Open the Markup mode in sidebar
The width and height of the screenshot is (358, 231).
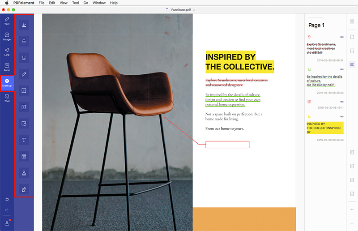click(x=7, y=83)
